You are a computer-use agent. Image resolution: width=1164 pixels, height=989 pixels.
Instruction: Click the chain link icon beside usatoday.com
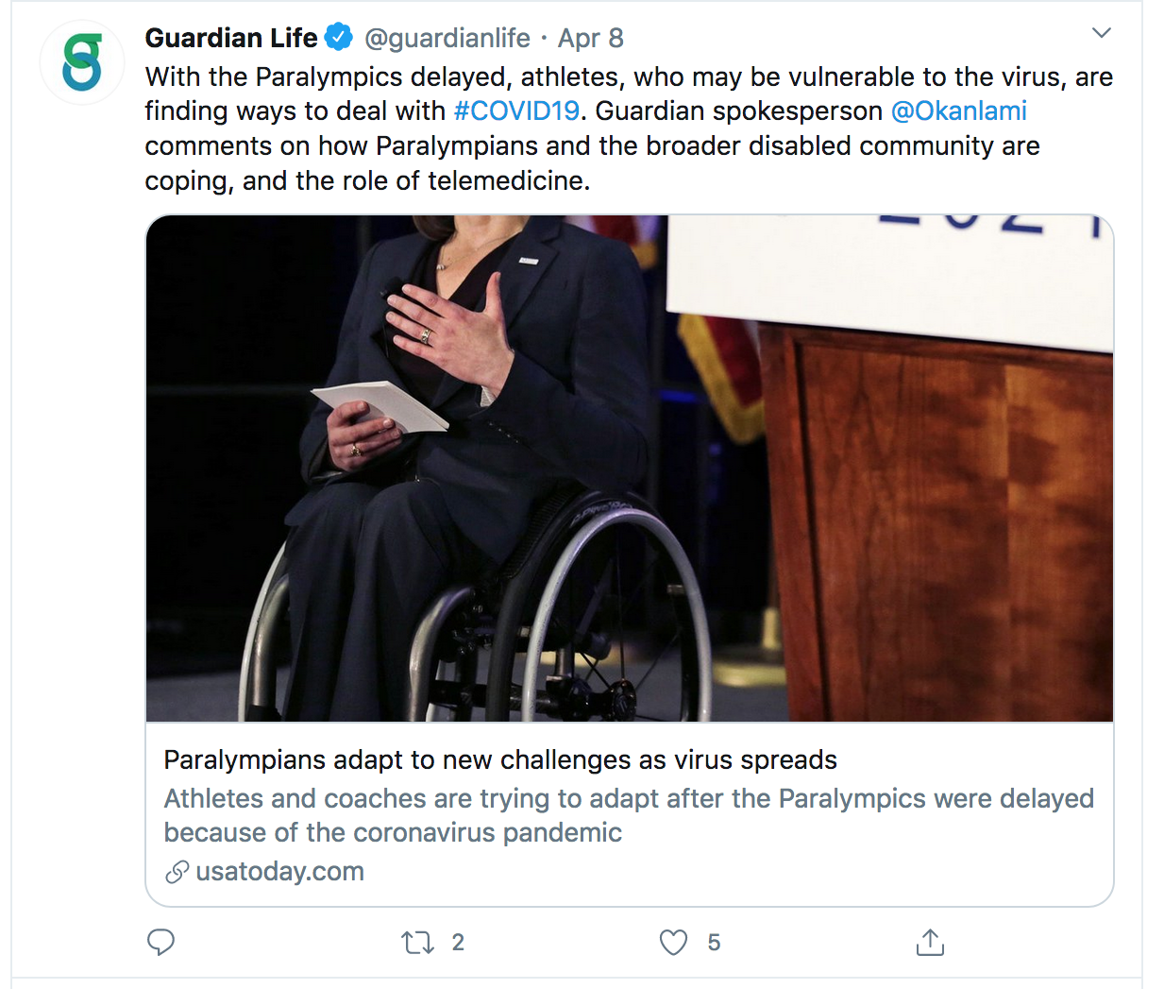click(x=177, y=872)
